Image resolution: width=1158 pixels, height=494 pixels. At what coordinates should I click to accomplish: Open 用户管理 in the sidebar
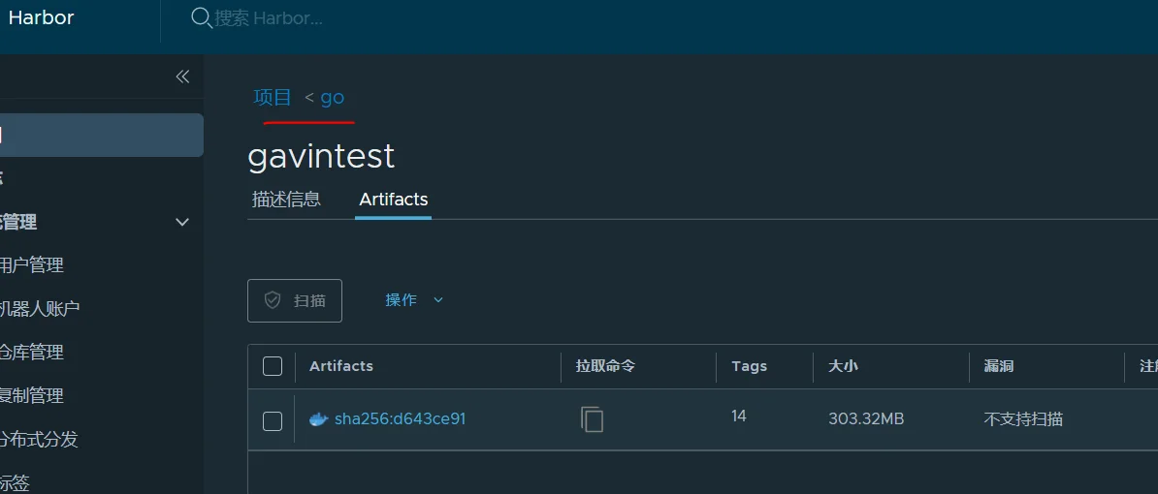32,264
